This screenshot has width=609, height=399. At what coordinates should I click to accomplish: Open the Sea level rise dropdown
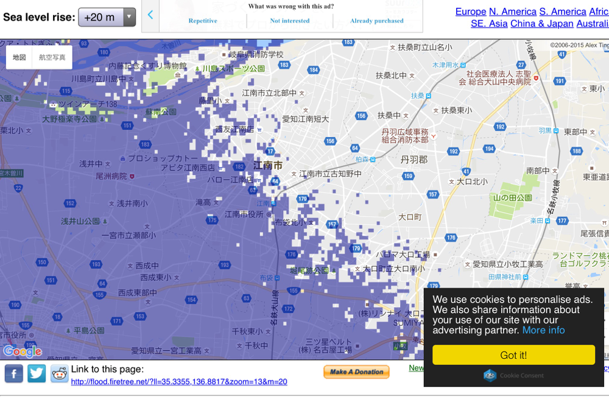107,17
